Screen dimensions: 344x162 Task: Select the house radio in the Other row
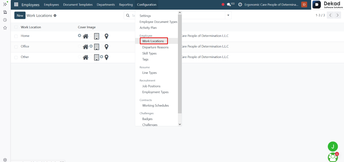[80, 57]
